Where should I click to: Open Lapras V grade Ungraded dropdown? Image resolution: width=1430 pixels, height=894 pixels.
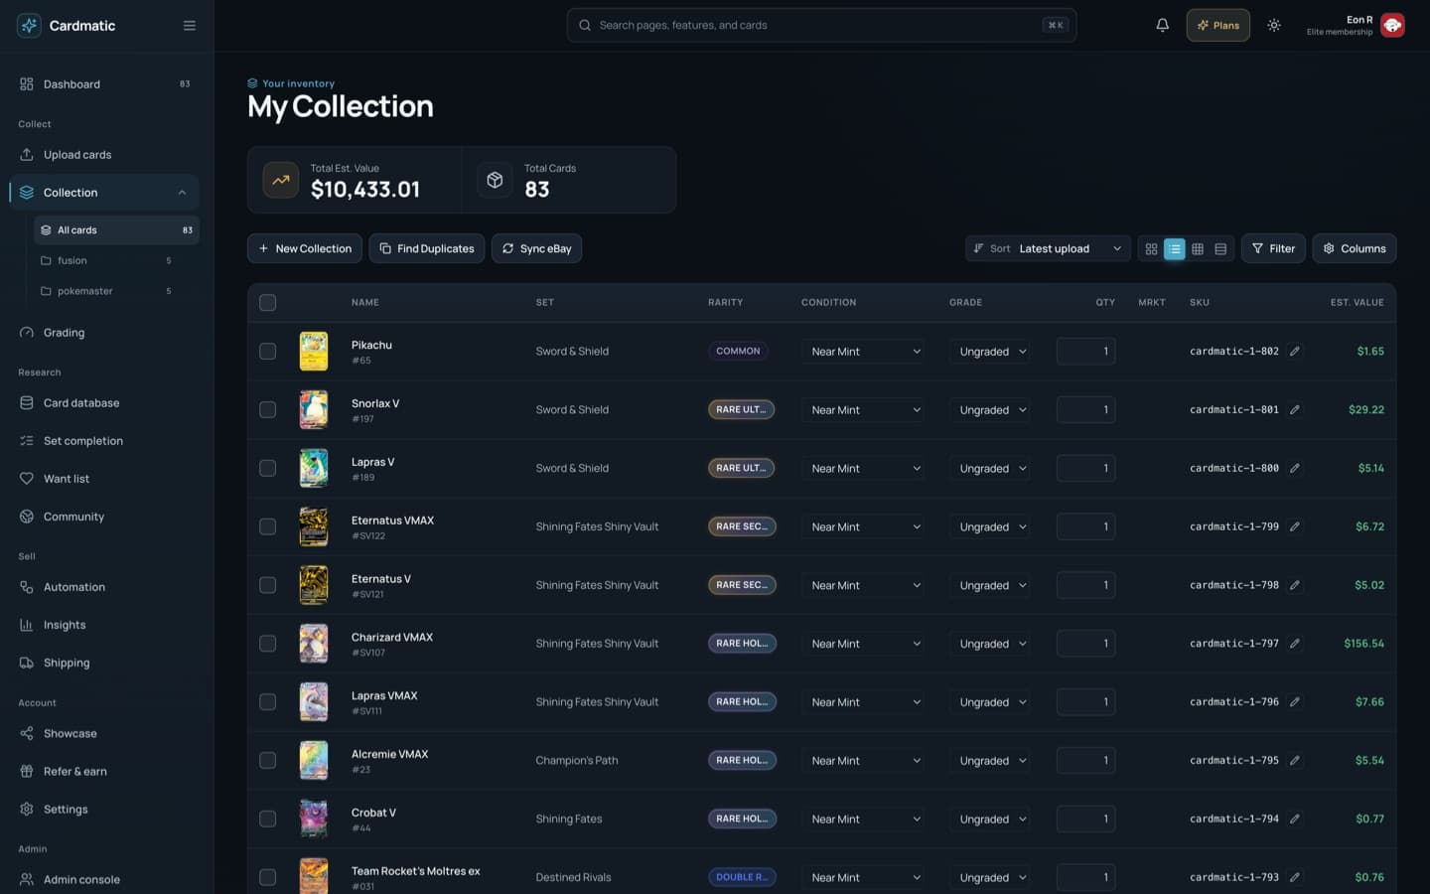(990, 468)
